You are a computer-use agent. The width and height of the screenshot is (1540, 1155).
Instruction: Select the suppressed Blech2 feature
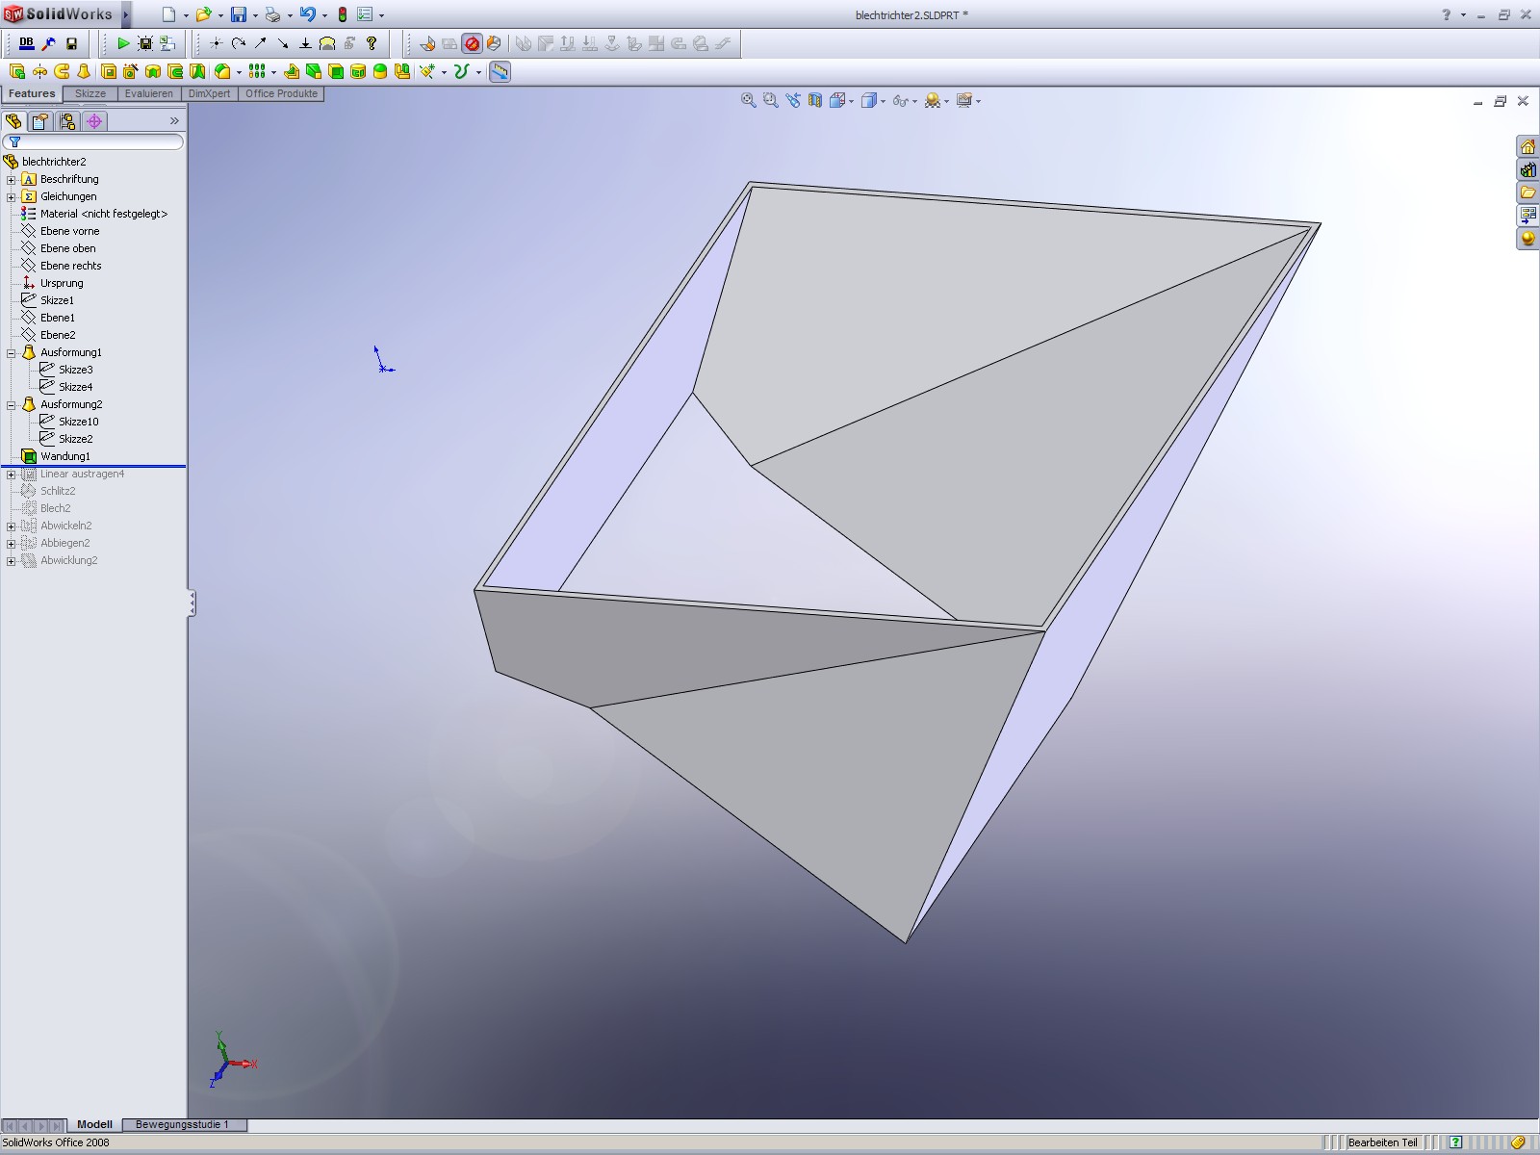[46, 508]
